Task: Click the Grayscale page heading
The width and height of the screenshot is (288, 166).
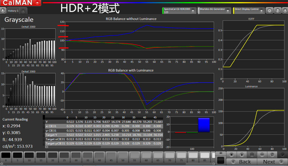Action: (x=19, y=20)
